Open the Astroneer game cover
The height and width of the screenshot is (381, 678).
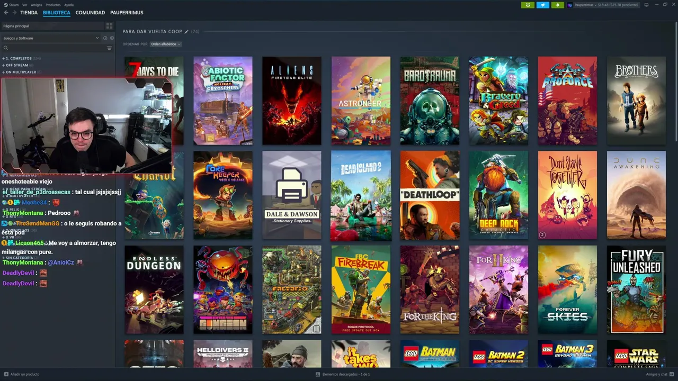point(361,101)
